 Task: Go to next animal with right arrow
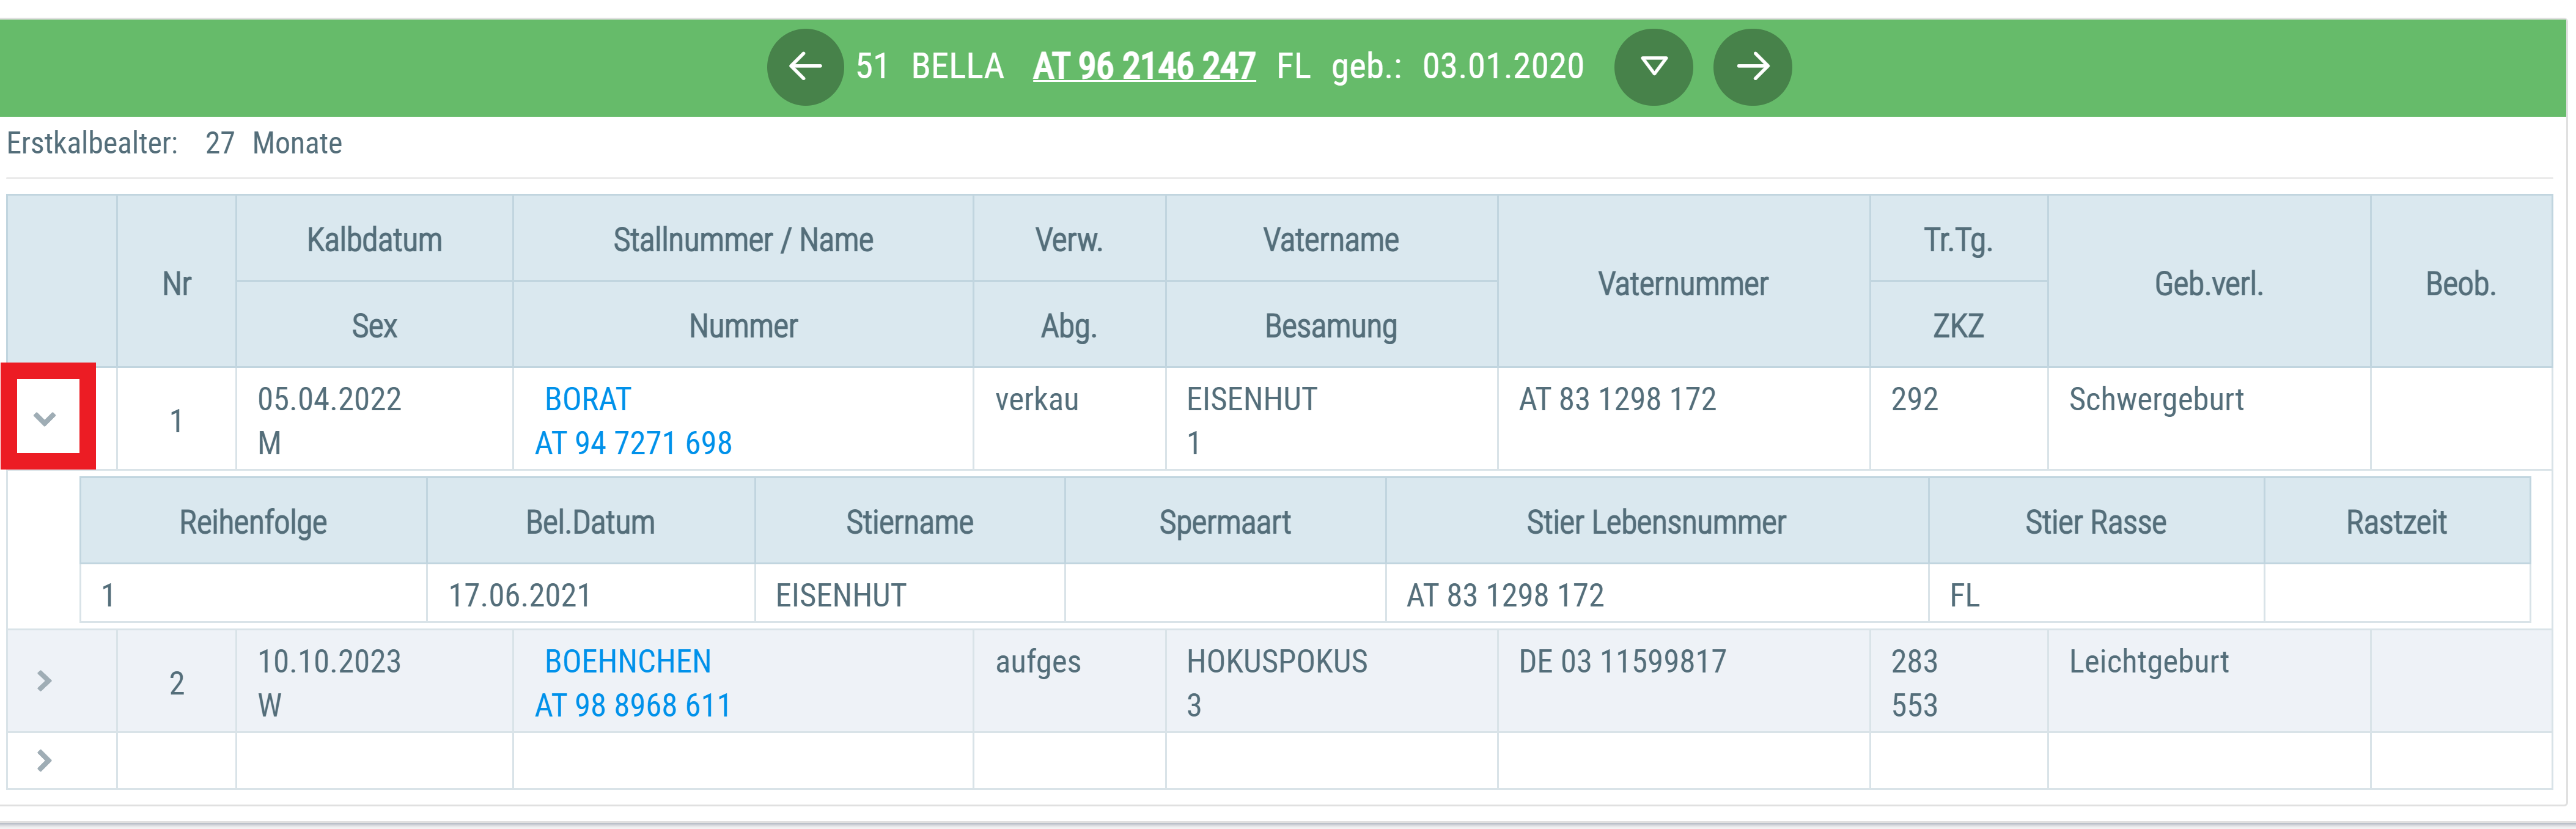1752,67
